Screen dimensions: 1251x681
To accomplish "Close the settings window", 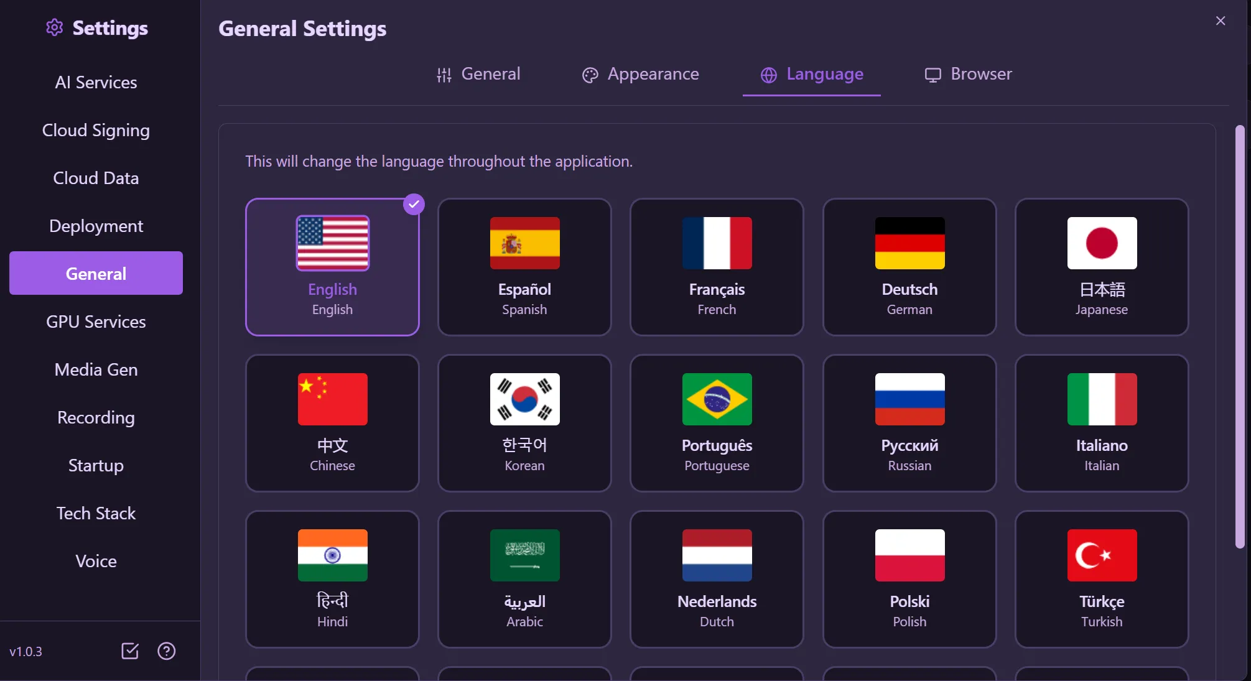I will [1221, 21].
